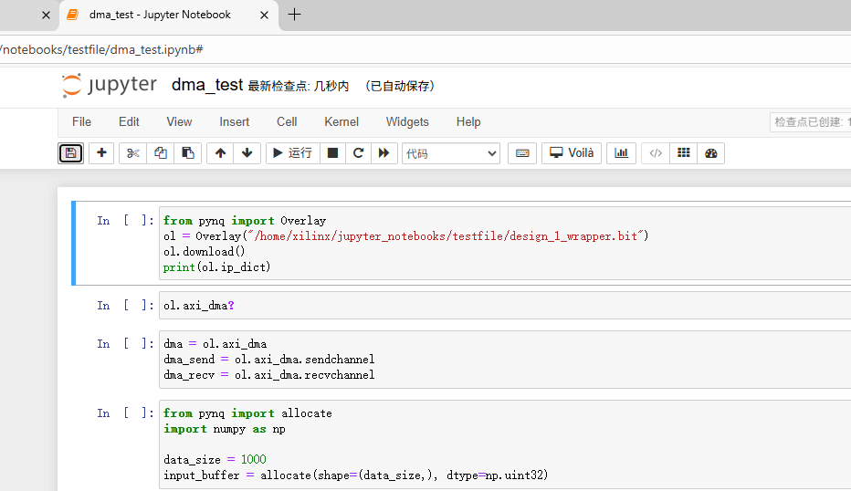
Task: Restart the kernel using circular arrow icon
Action: click(359, 153)
